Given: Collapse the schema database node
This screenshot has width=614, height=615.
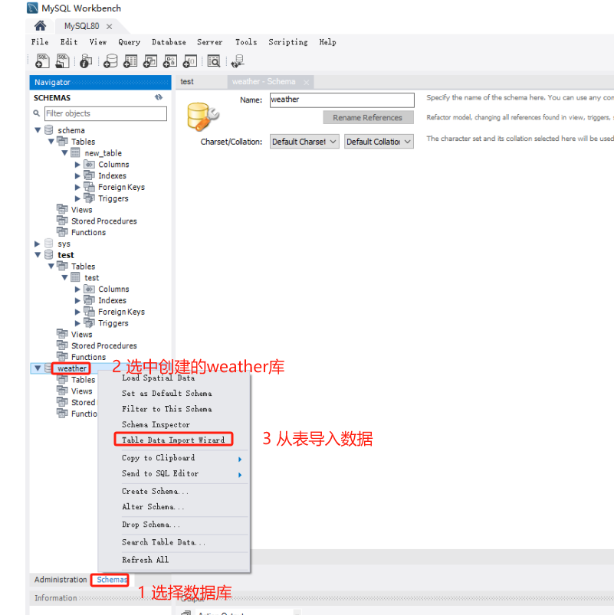Looking at the screenshot, I should point(38,130).
